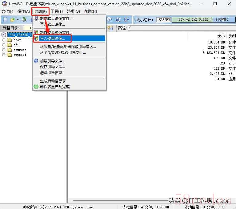Click green disc icon beside 制作多重启动光碟
Image resolution: width=236 pixels, height=209 pixels.
(36, 87)
